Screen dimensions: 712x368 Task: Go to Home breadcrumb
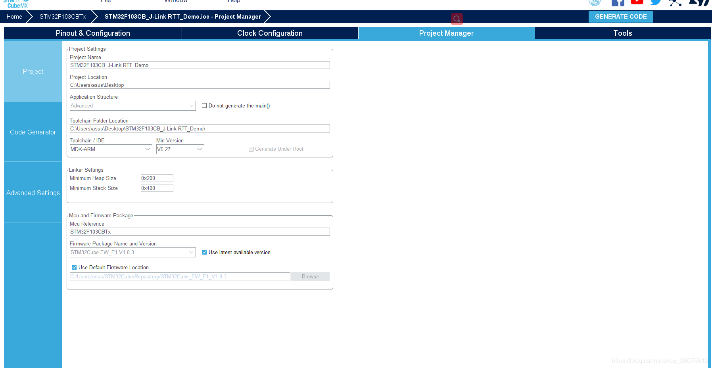tap(14, 17)
